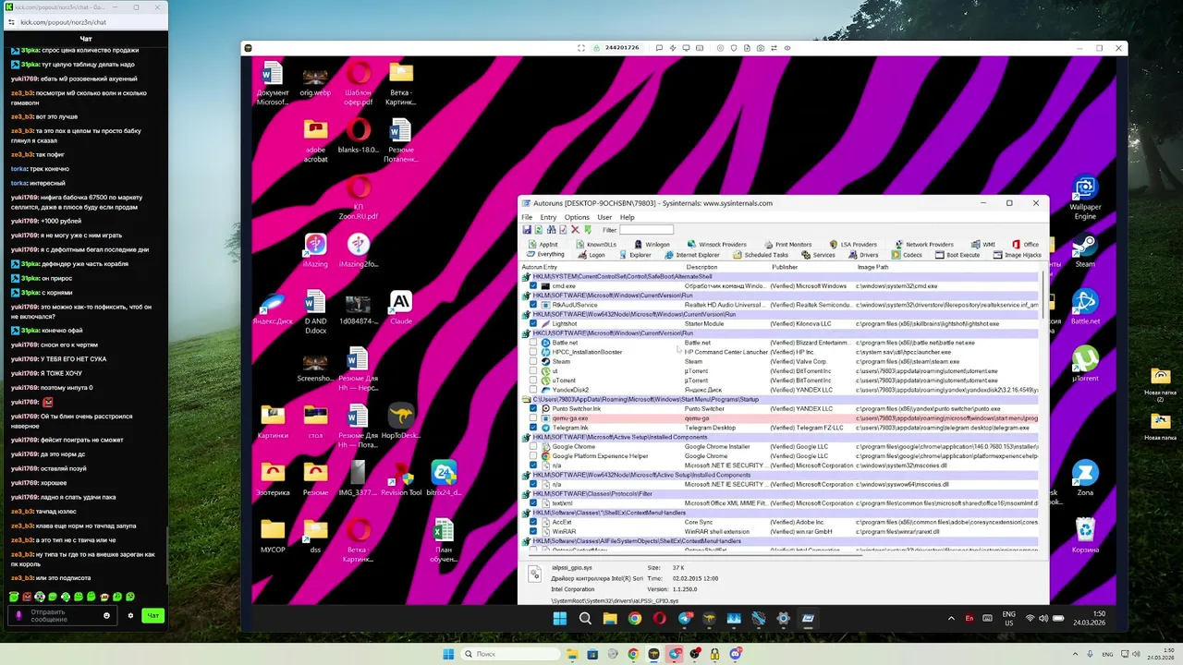
Task: Click the remote taskbar search magnifier icon
Action: pos(585,619)
